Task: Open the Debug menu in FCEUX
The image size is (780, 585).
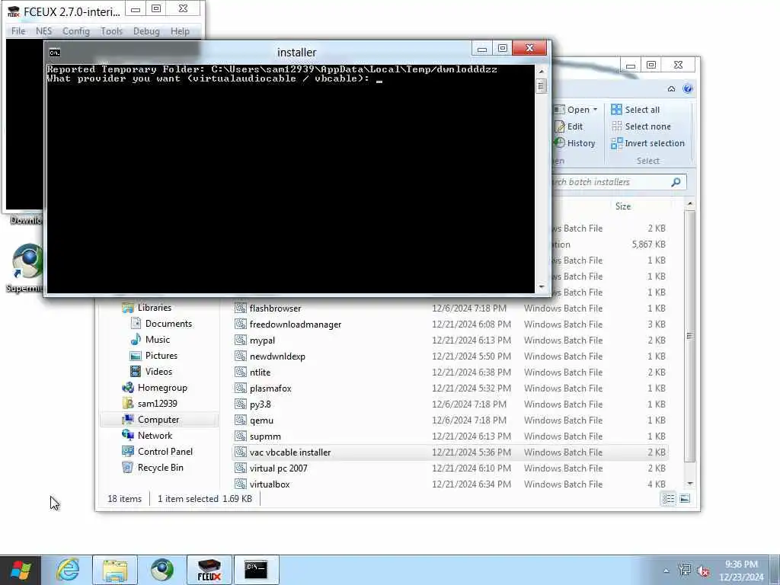Action: (146, 30)
